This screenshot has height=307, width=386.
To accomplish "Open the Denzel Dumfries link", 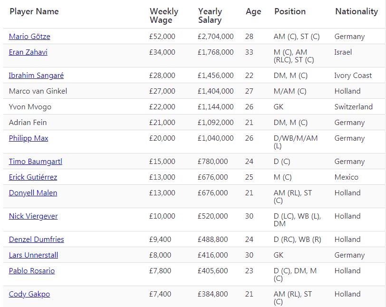I will tap(36, 240).
